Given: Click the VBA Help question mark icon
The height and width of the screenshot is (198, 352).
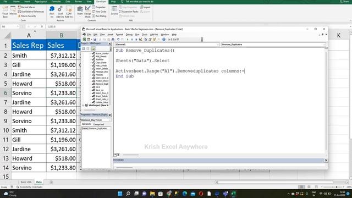Looking at the screenshot, I should pyautogui.click(x=164, y=39).
